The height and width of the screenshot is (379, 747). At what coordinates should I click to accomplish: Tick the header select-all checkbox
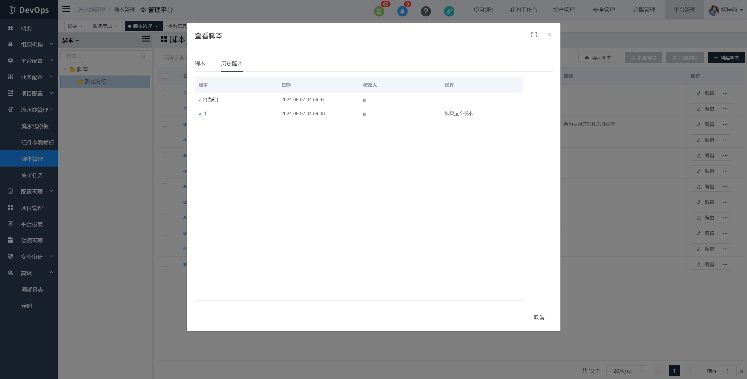tap(165, 76)
